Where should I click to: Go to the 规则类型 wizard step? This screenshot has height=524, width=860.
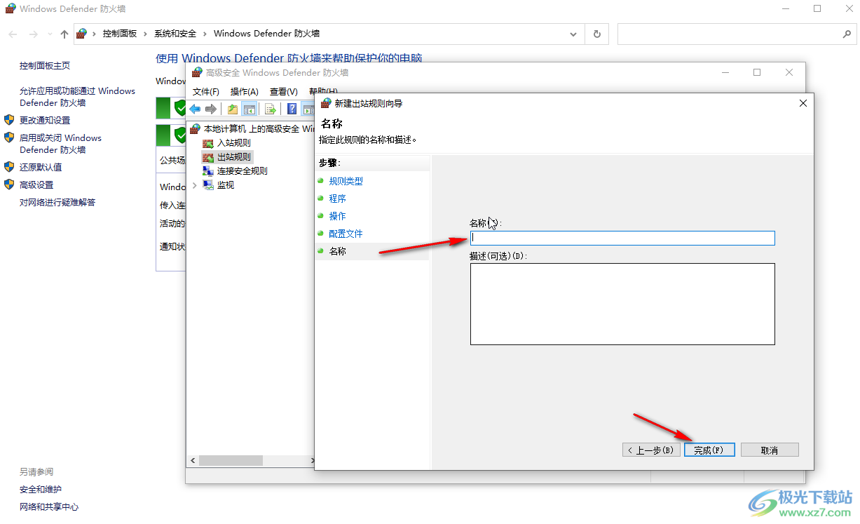pyautogui.click(x=346, y=181)
